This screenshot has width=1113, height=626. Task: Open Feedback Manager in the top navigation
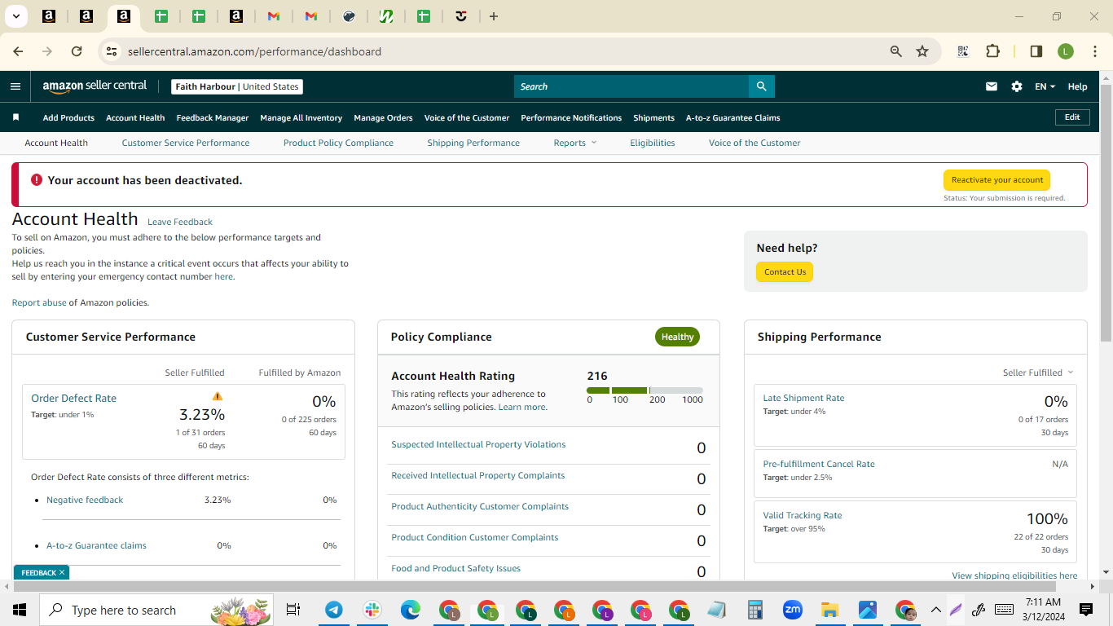coord(213,117)
